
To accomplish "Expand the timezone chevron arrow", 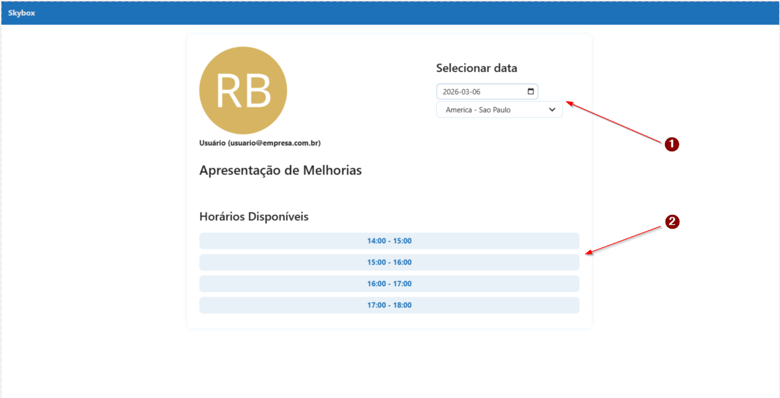I will point(552,110).
